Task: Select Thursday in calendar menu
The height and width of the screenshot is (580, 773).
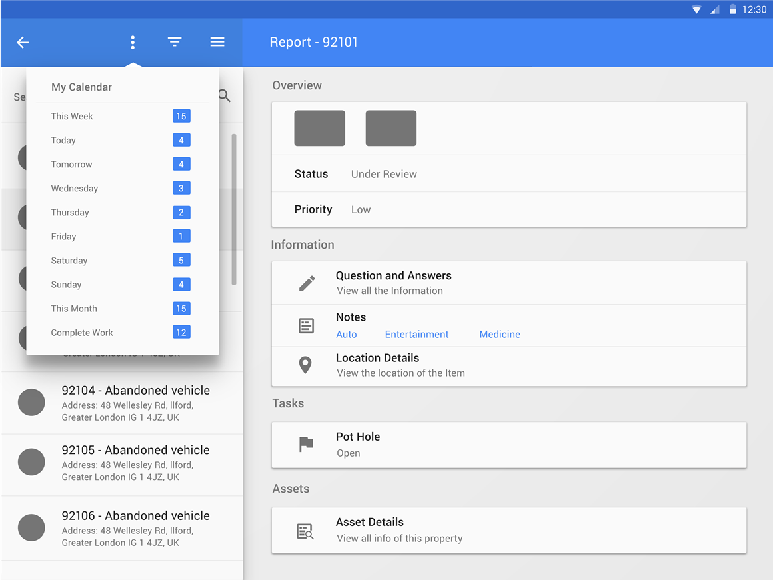Action: click(122, 213)
